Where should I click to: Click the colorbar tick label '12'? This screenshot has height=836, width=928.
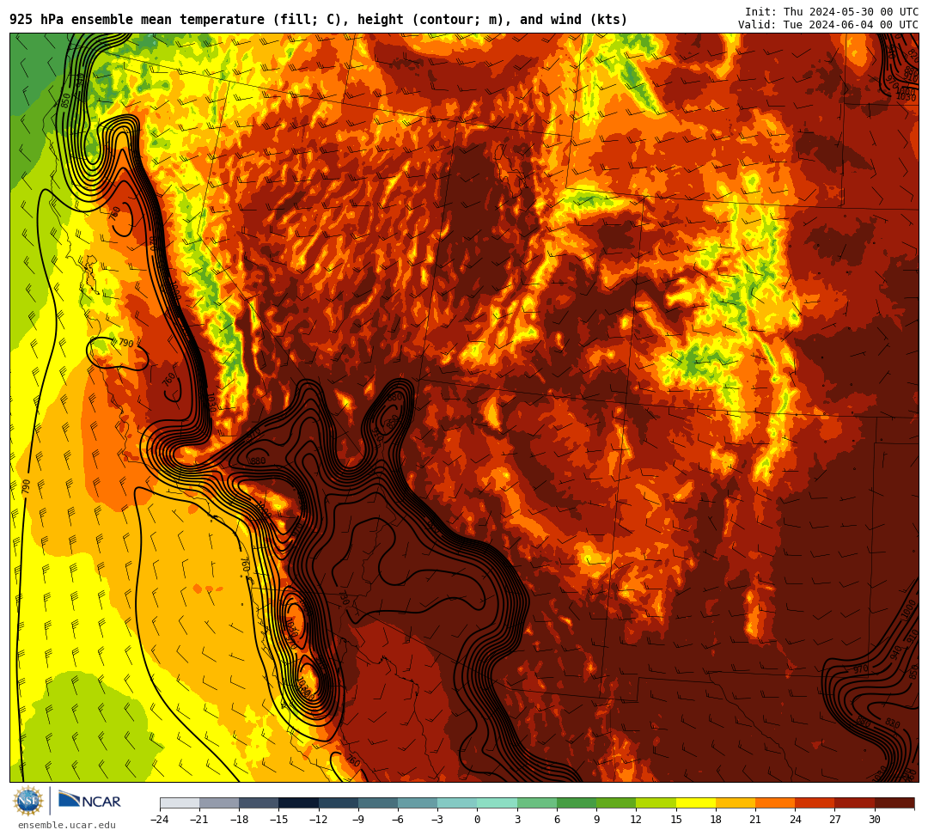pyautogui.click(x=636, y=820)
